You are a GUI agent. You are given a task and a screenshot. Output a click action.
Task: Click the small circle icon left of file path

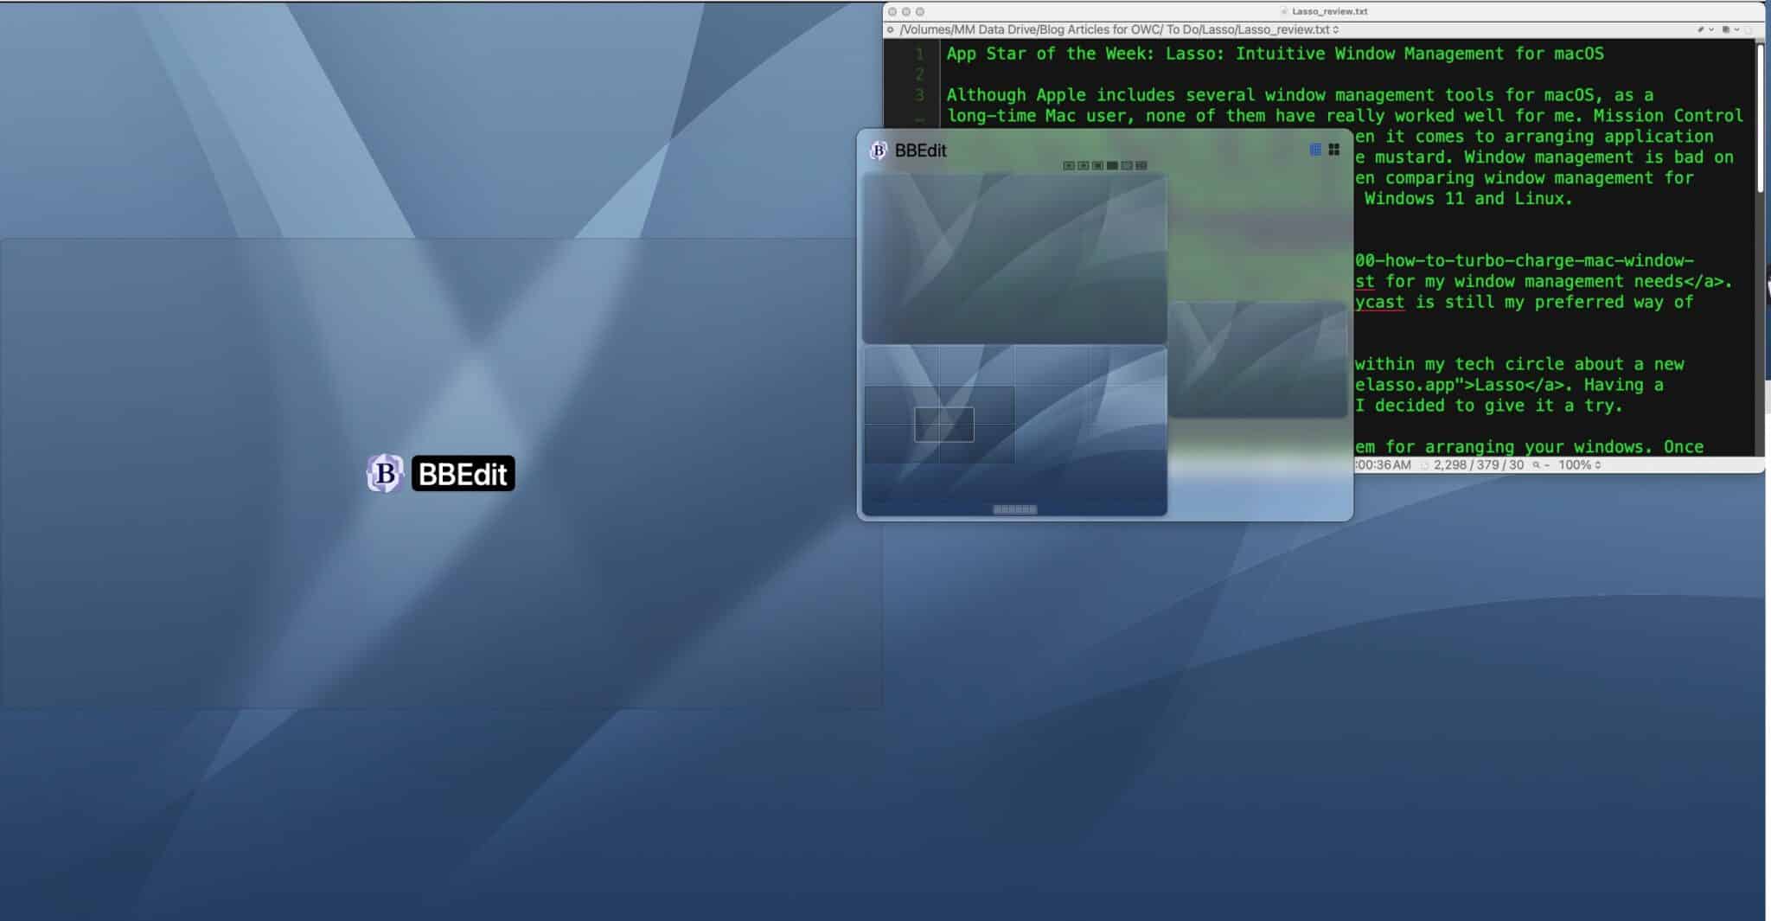890,29
